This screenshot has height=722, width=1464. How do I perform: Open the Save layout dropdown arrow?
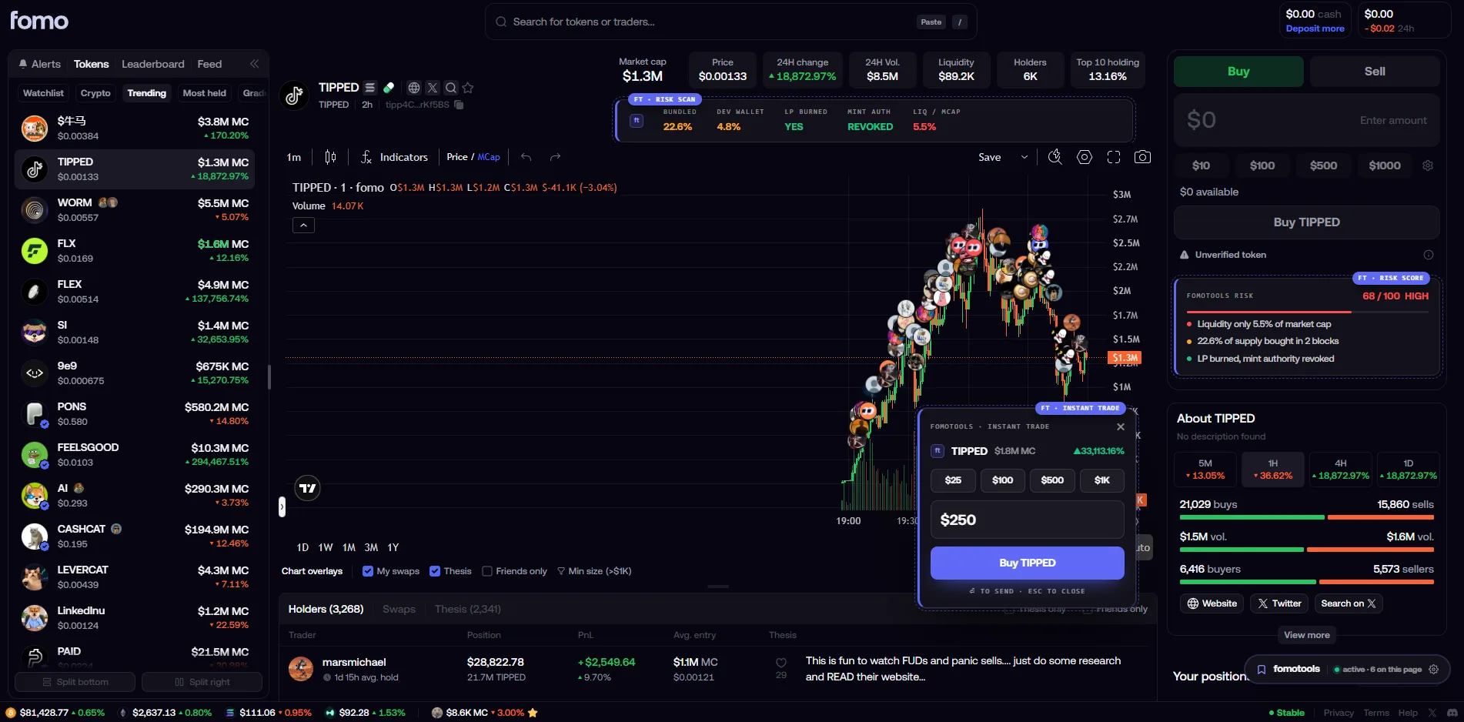click(x=1024, y=157)
